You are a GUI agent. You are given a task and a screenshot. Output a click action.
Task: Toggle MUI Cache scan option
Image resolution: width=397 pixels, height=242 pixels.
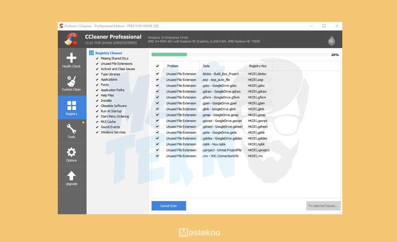(x=97, y=122)
